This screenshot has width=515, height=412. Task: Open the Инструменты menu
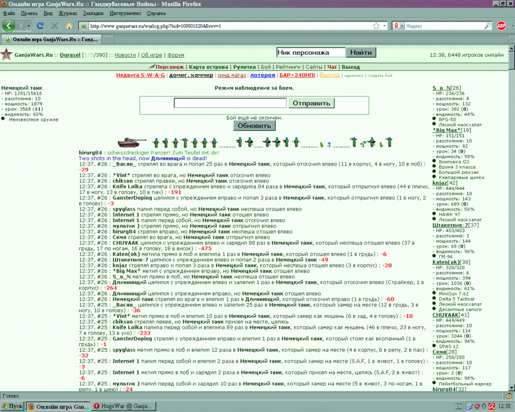(125, 13)
